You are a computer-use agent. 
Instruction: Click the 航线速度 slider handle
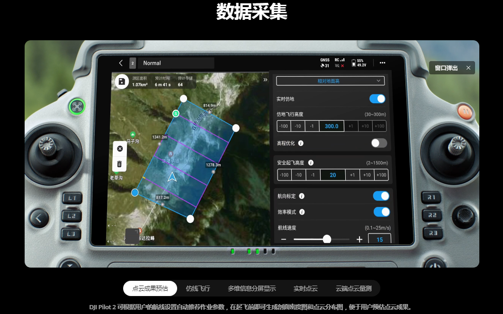(x=327, y=239)
